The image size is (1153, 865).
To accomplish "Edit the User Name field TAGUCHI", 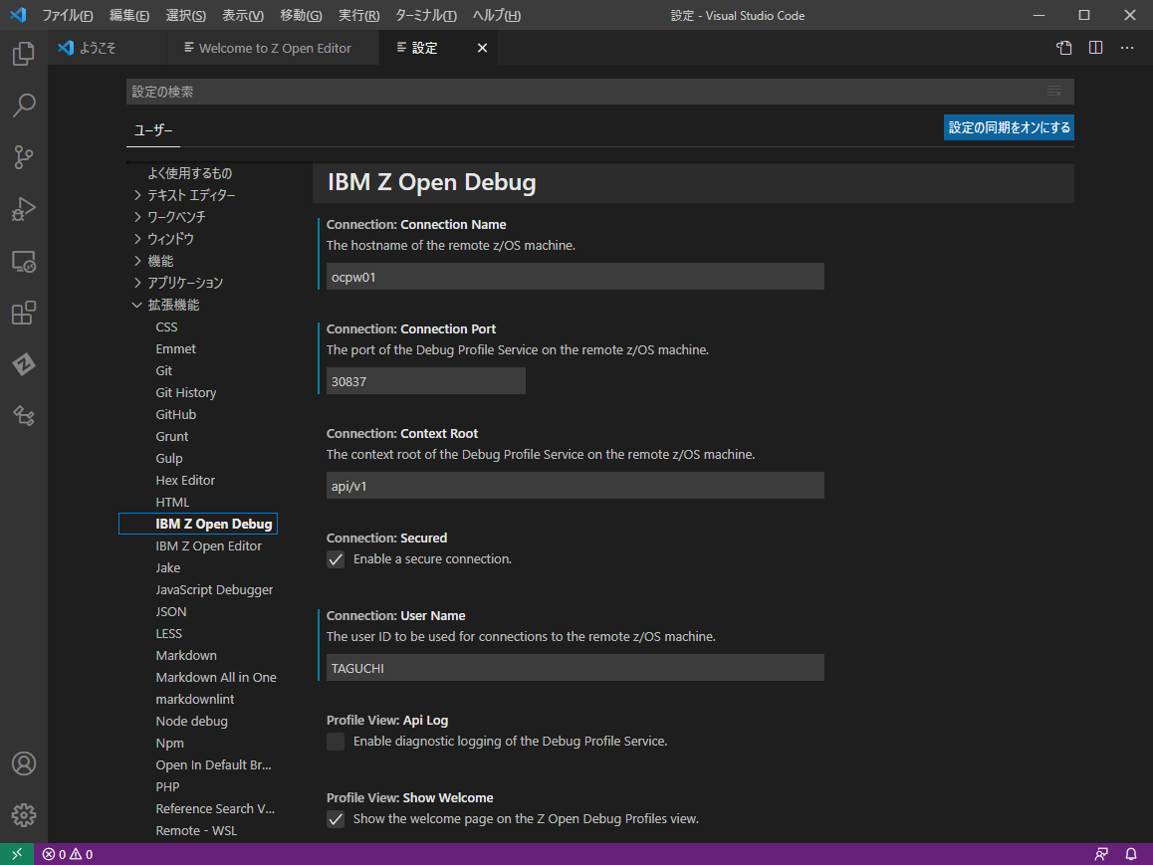I will (576, 668).
